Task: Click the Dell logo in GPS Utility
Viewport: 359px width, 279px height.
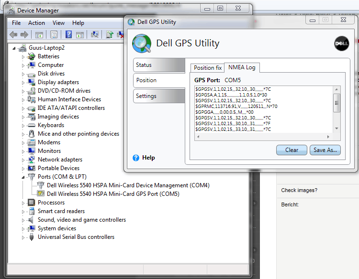Action: click(x=341, y=43)
